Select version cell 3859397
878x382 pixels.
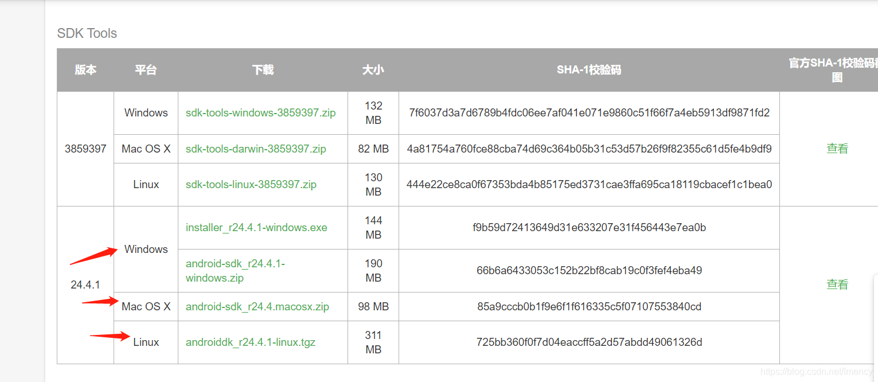tap(85, 149)
